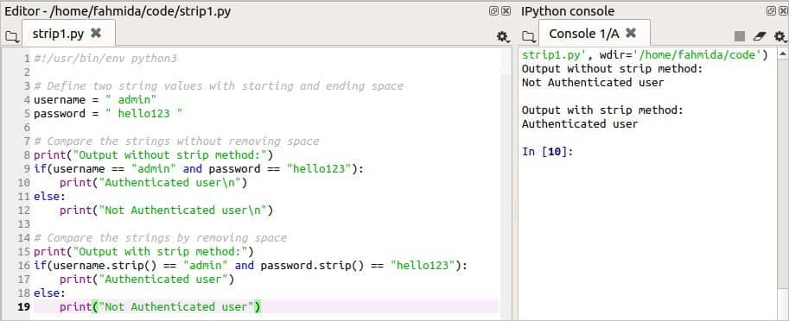Click the line 16 strip() comparison code
Image resolution: width=789 pixels, height=321 pixels.
251,265
